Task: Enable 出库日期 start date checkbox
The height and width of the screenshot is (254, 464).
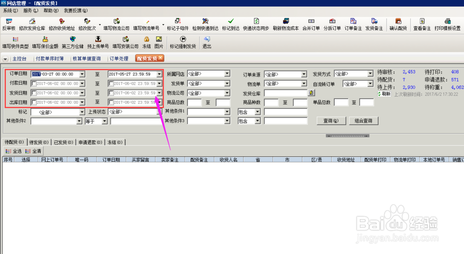Action: pos(34,102)
